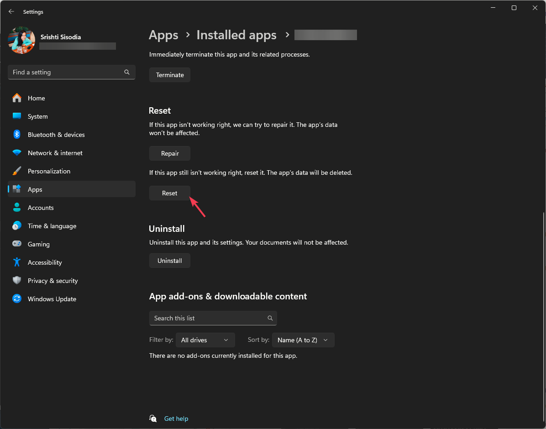Image resolution: width=546 pixels, height=429 pixels.
Task: Open the Home settings icon
Action: click(x=17, y=98)
